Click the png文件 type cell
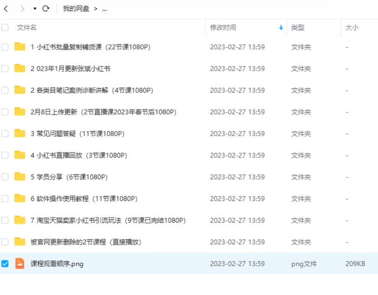Image resolution: width=378 pixels, height=295 pixels. pyautogui.click(x=304, y=264)
